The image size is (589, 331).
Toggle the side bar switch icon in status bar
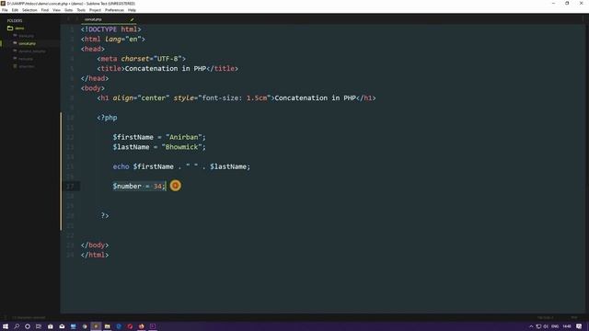6,317
